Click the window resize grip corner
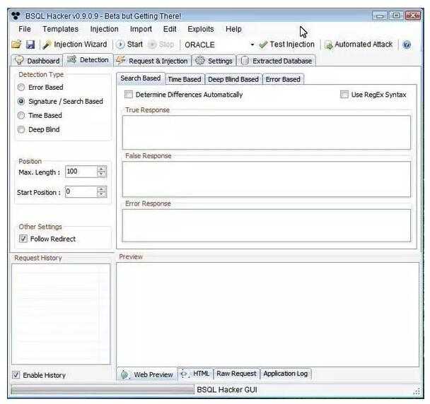 pyautogui.click(x=417, y=391)
